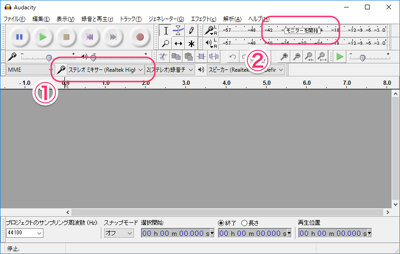Skip to end of project
This screenshot has height=254, width=400.
tap(113, 37)
